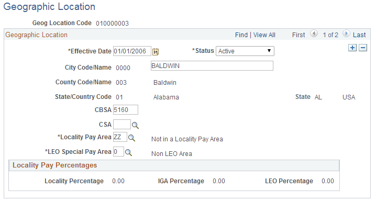This screenshot has width=376, height=201.
Task: Jump to the First row link
Action: (x=298, y=35)
